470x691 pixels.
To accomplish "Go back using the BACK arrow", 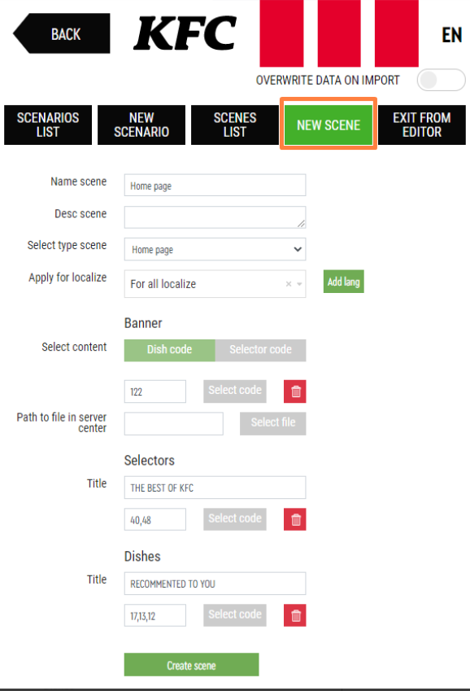I will (x=62, y=33).
